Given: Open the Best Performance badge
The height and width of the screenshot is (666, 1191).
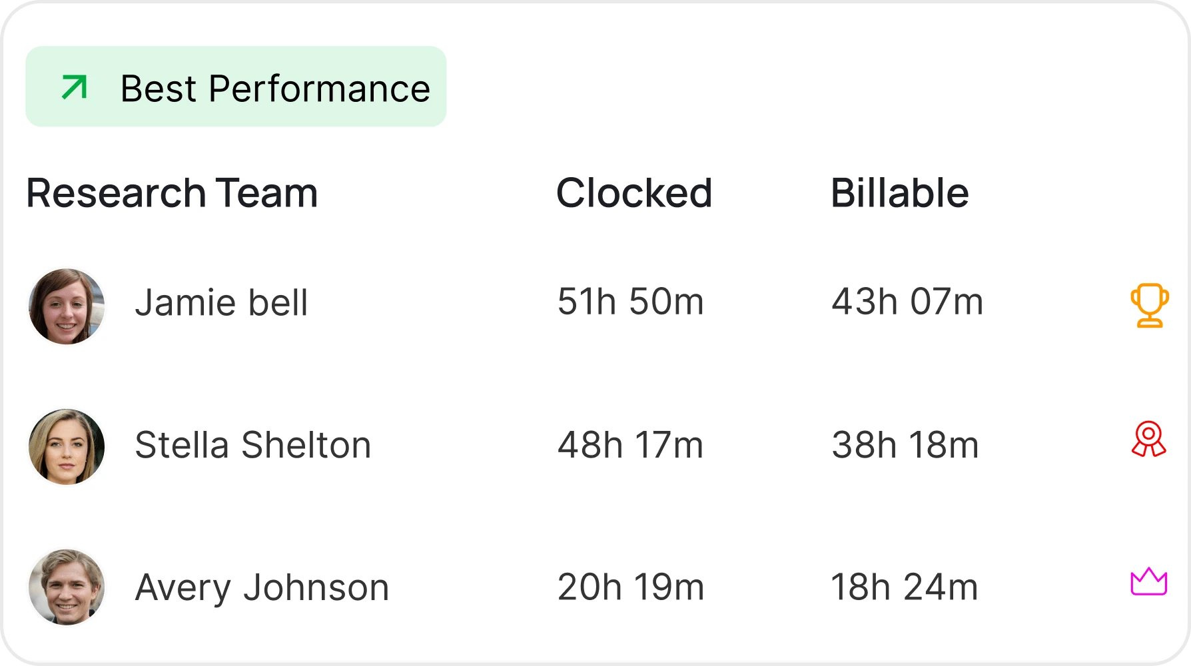Looking at the screenshot, I should point(236,87).
